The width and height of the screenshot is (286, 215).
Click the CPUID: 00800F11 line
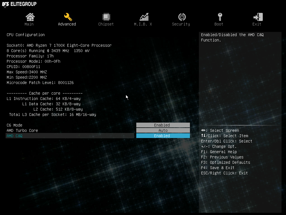tap(23, 67)
